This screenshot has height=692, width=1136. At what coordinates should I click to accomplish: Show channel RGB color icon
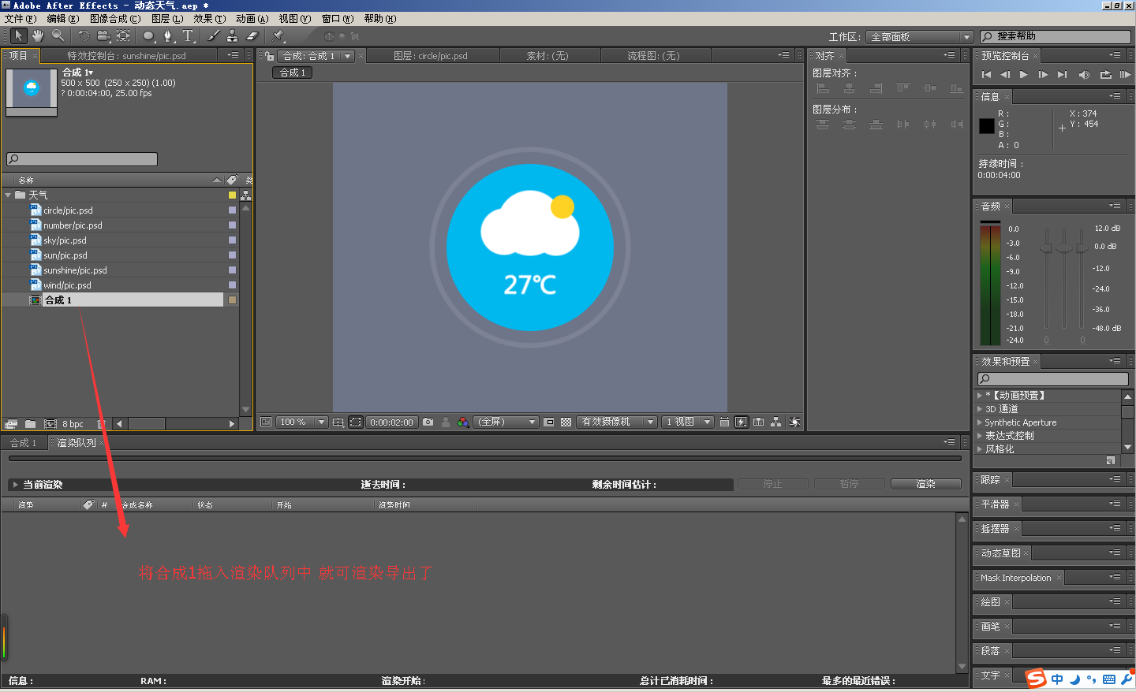tap(463, 422)
